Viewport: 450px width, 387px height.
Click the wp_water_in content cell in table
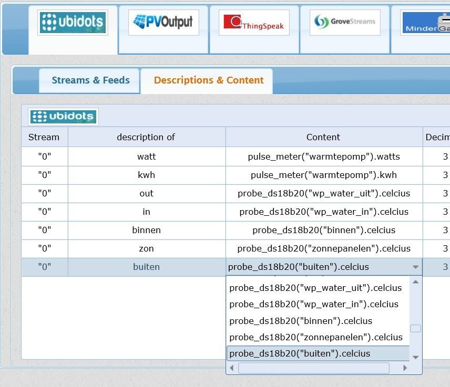tap(324, 212)
